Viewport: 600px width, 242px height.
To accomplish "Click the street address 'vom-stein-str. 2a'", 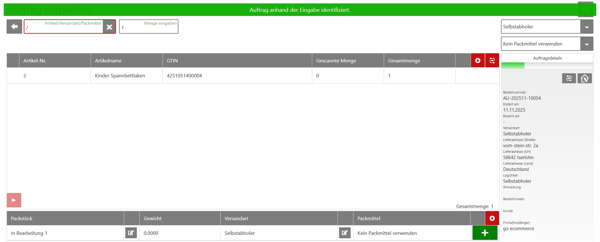I will pos(521,146).
